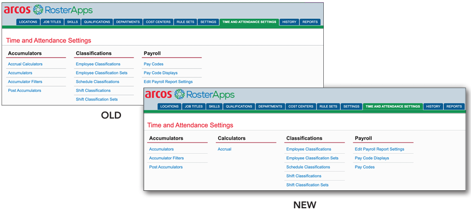Open Shift Classifications link in OLD window
Screen dimensions: 471x211
pyautogui.click(x=93, y=90)
